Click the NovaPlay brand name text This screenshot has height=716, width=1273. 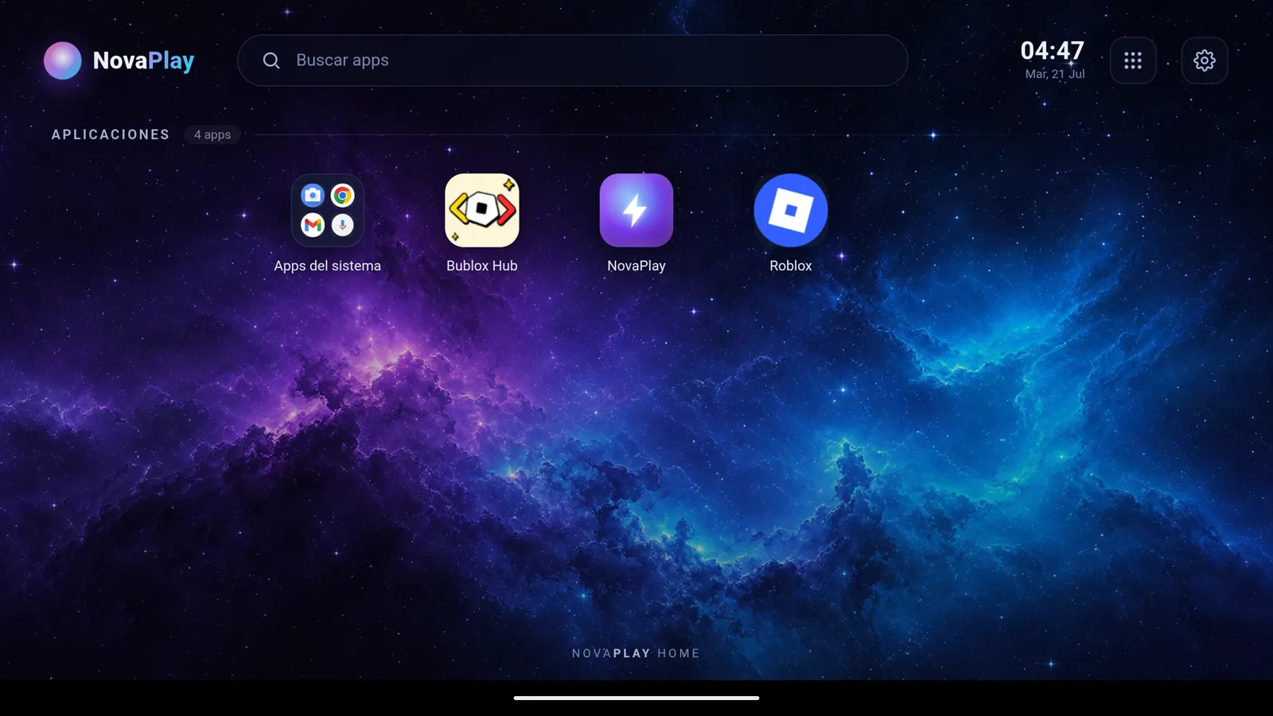pos(143,60)
